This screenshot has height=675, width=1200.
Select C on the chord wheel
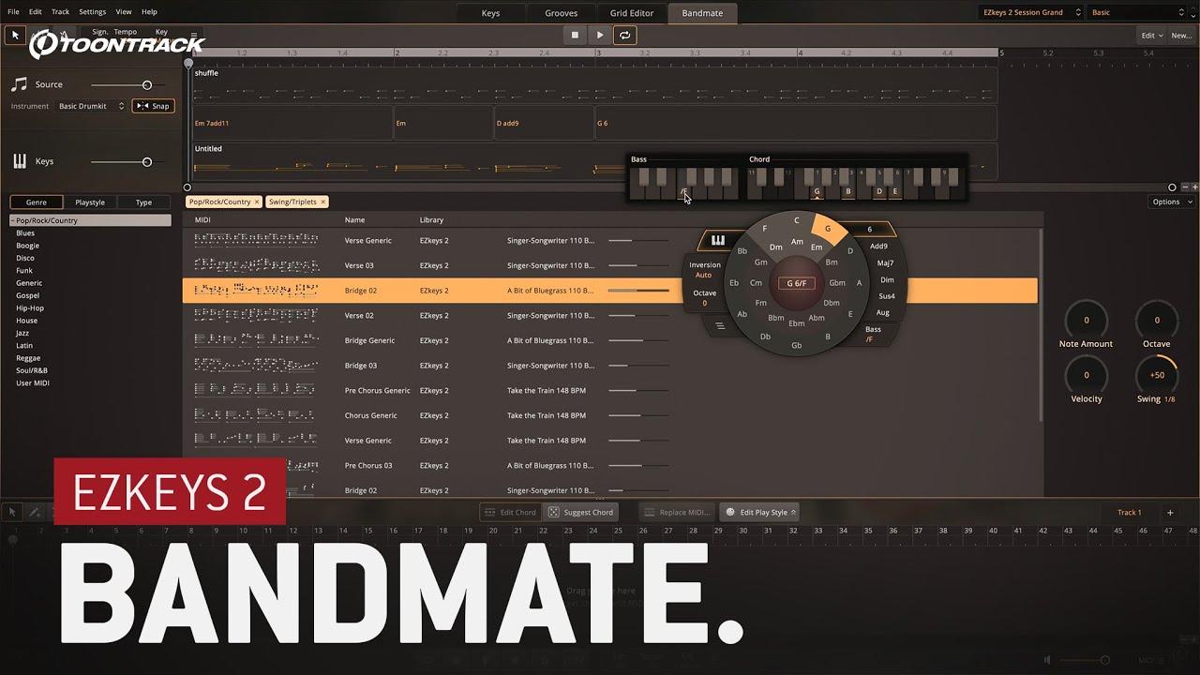click(797, 220)
